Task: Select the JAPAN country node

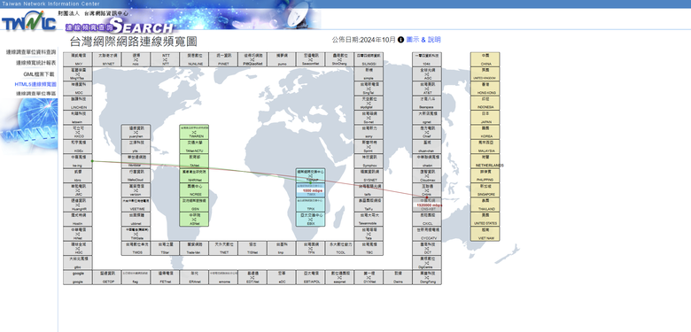Action: (x=485, y=118)
